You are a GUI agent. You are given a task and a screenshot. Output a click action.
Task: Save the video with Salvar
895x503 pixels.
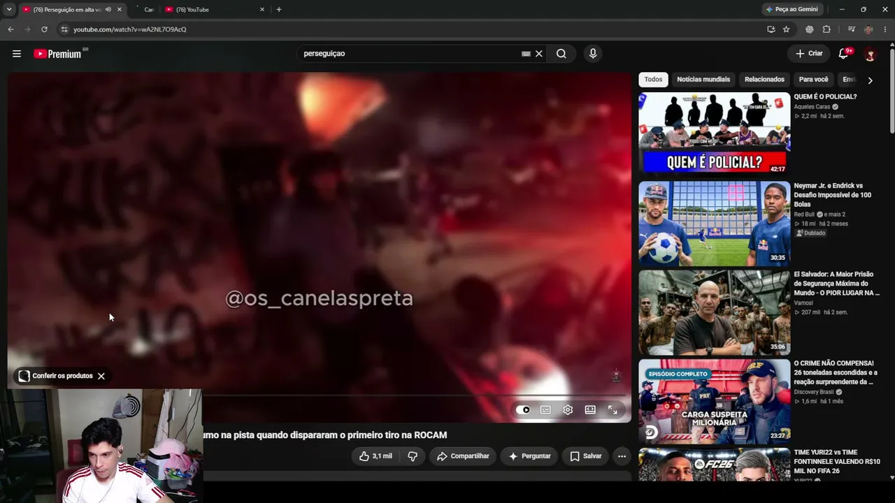coord(585,456)
